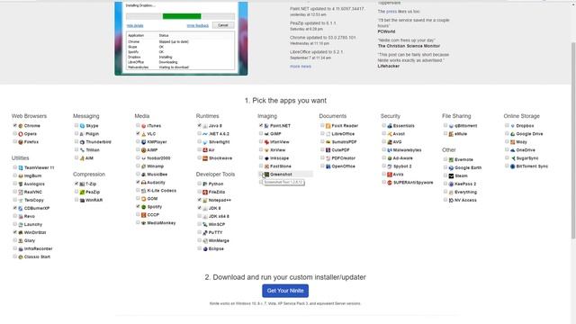The image size is (576, 324).
Task: Check the KeePass 2 checkbox
Action: tap(445, 184)
